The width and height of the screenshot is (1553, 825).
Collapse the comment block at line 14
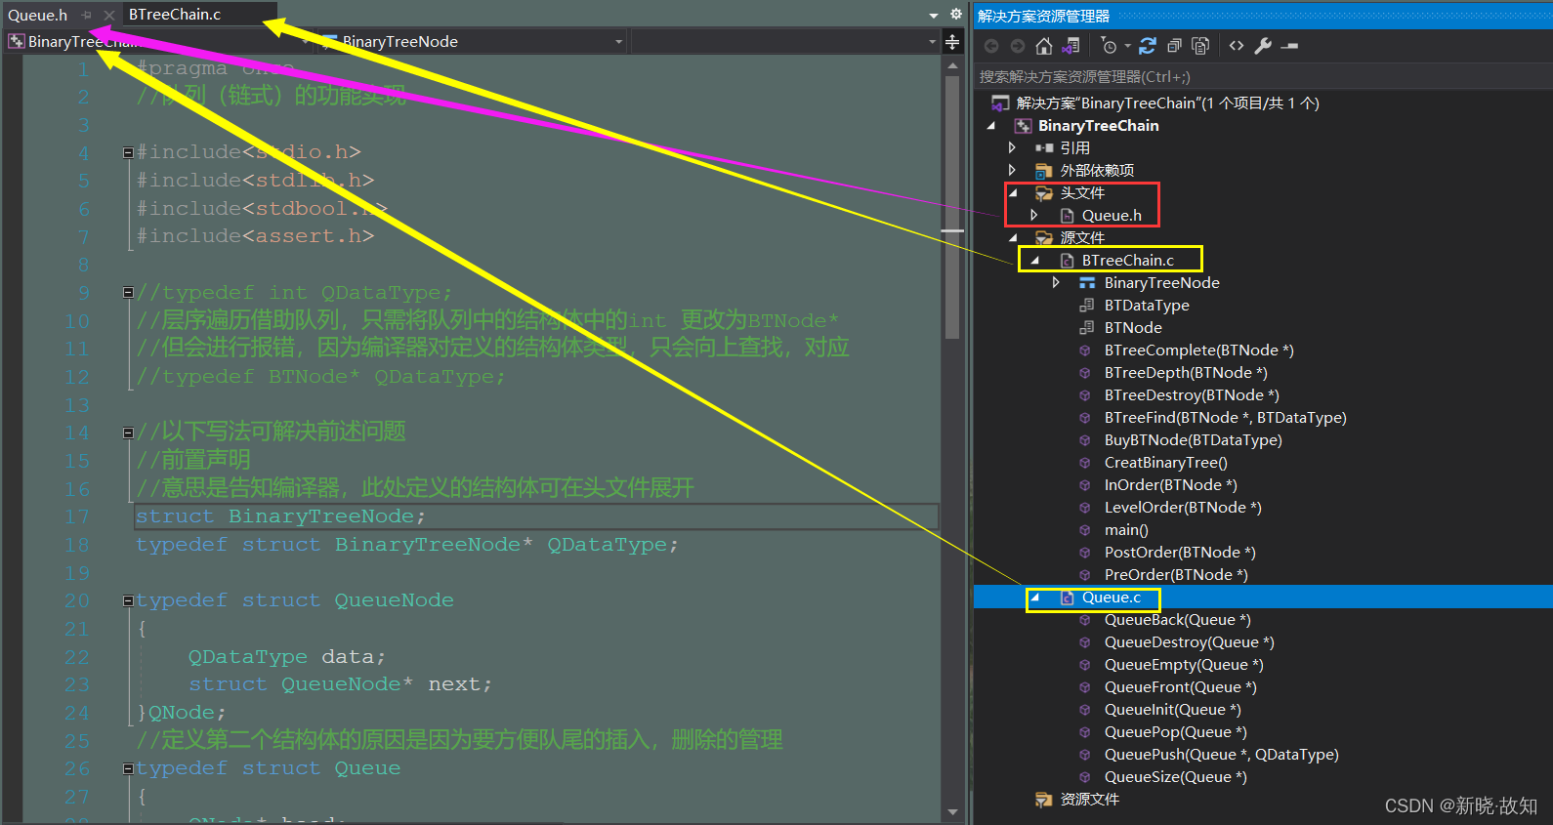point(128,433)
